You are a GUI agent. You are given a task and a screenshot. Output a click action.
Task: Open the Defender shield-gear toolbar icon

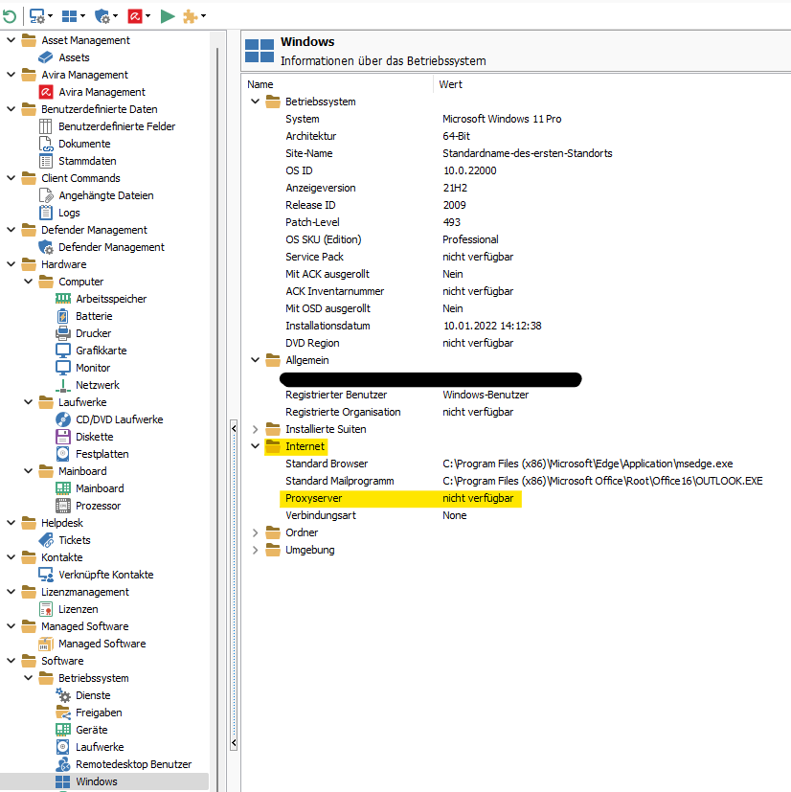103,15
